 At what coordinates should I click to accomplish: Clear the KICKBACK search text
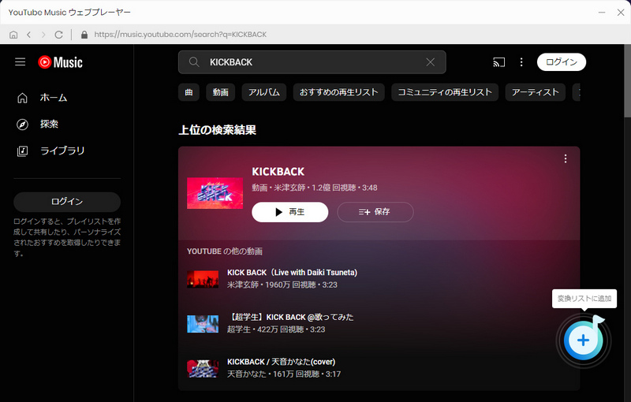click(x=430, y=62)
